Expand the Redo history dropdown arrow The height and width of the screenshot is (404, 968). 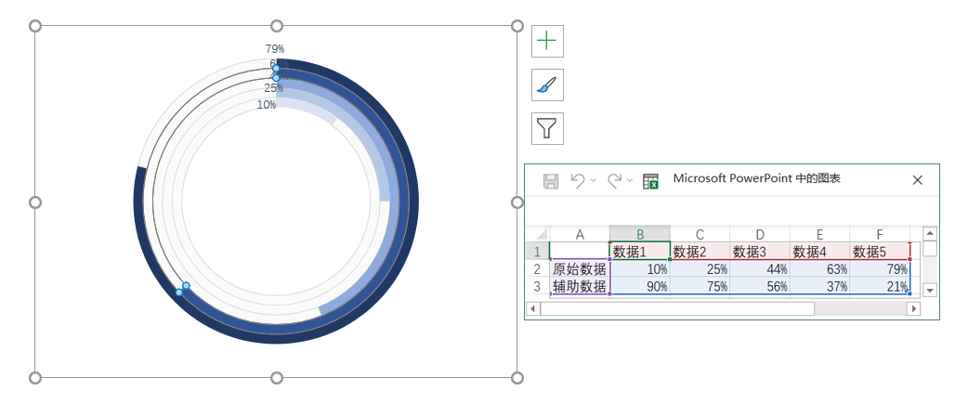coord(630,181)
